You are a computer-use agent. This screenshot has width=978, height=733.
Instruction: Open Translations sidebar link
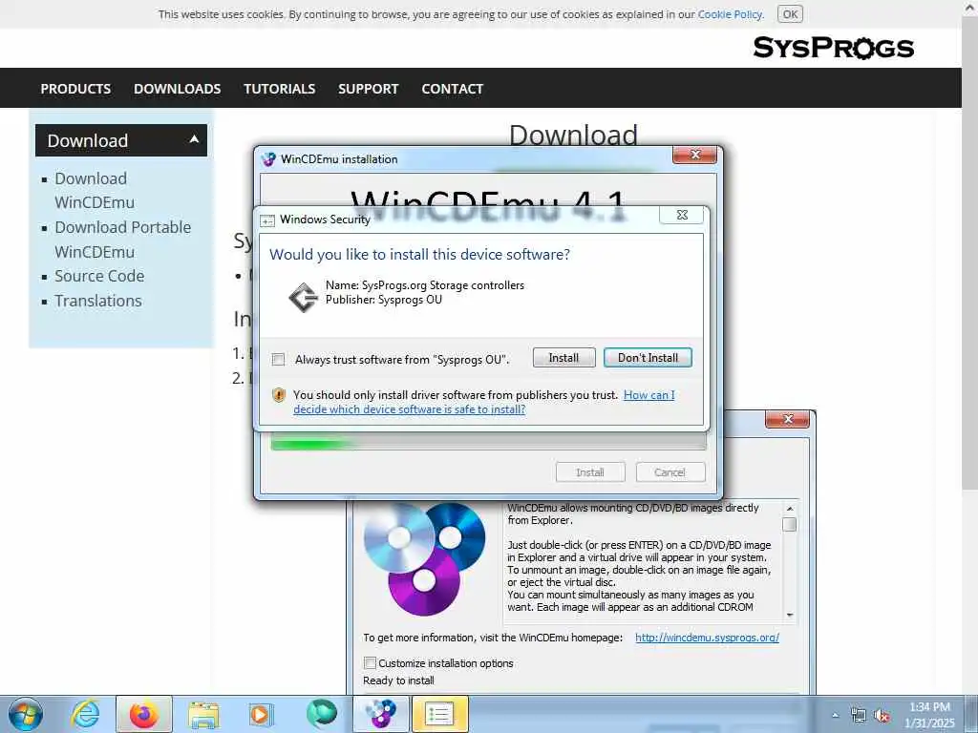pyautogui.click(x=98, y=301)
